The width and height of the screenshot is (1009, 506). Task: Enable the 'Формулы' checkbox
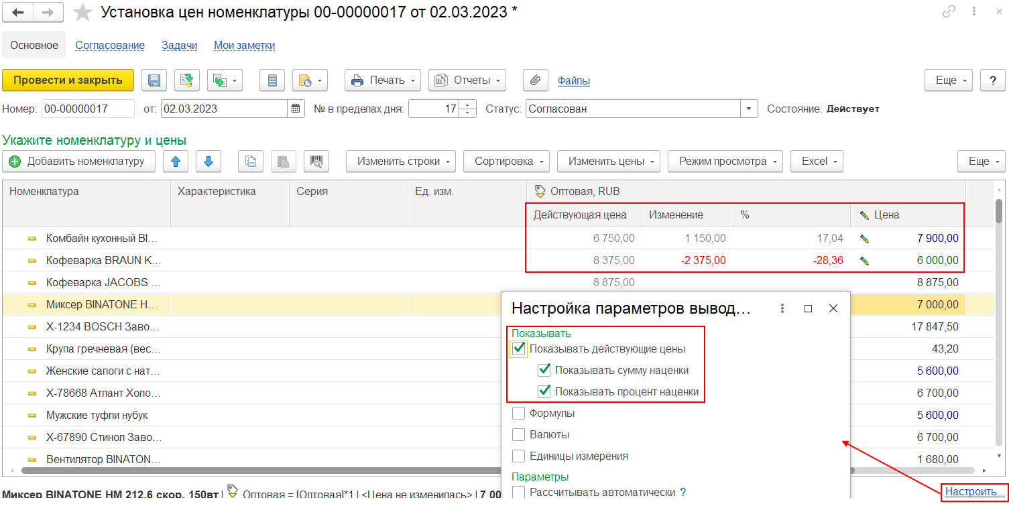tap(518, 414)
